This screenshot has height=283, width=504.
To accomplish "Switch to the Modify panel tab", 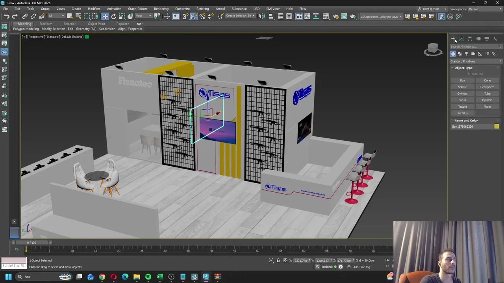I will click(461, 39).
